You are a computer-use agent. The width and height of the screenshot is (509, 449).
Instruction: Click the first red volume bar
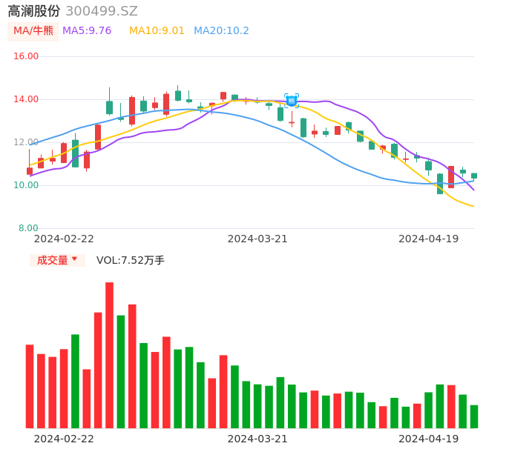(30, 386)
